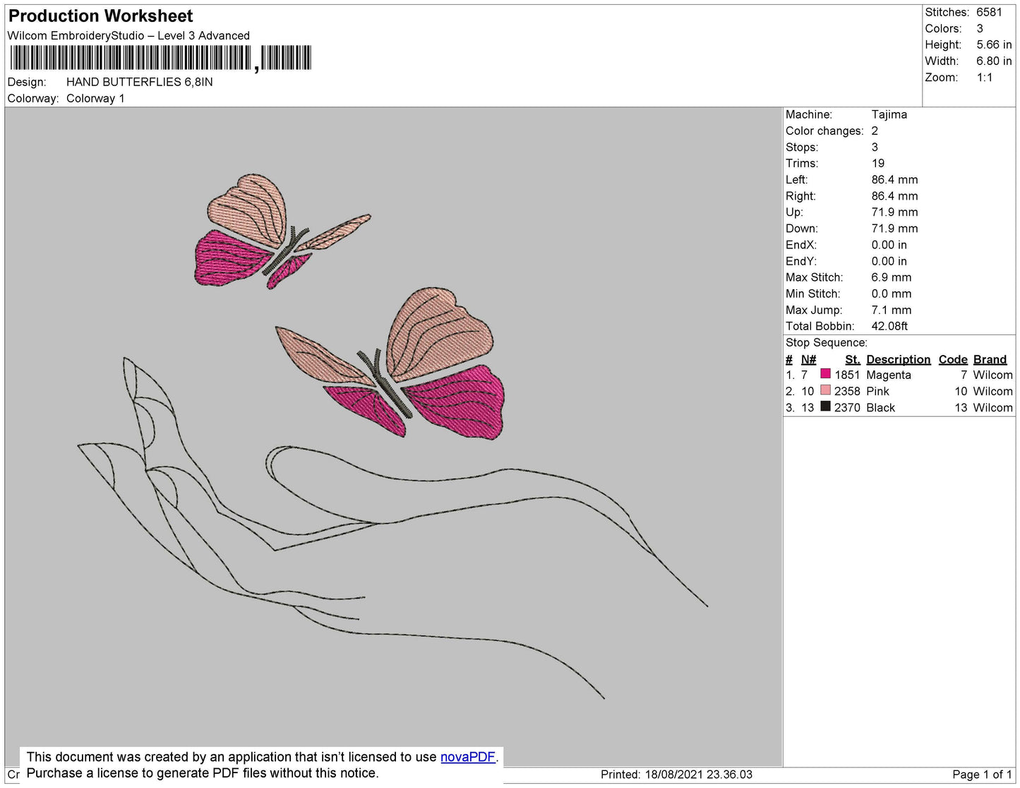
Task: Click stitch count 1851 in stop sequence
Action: [847, 375]
